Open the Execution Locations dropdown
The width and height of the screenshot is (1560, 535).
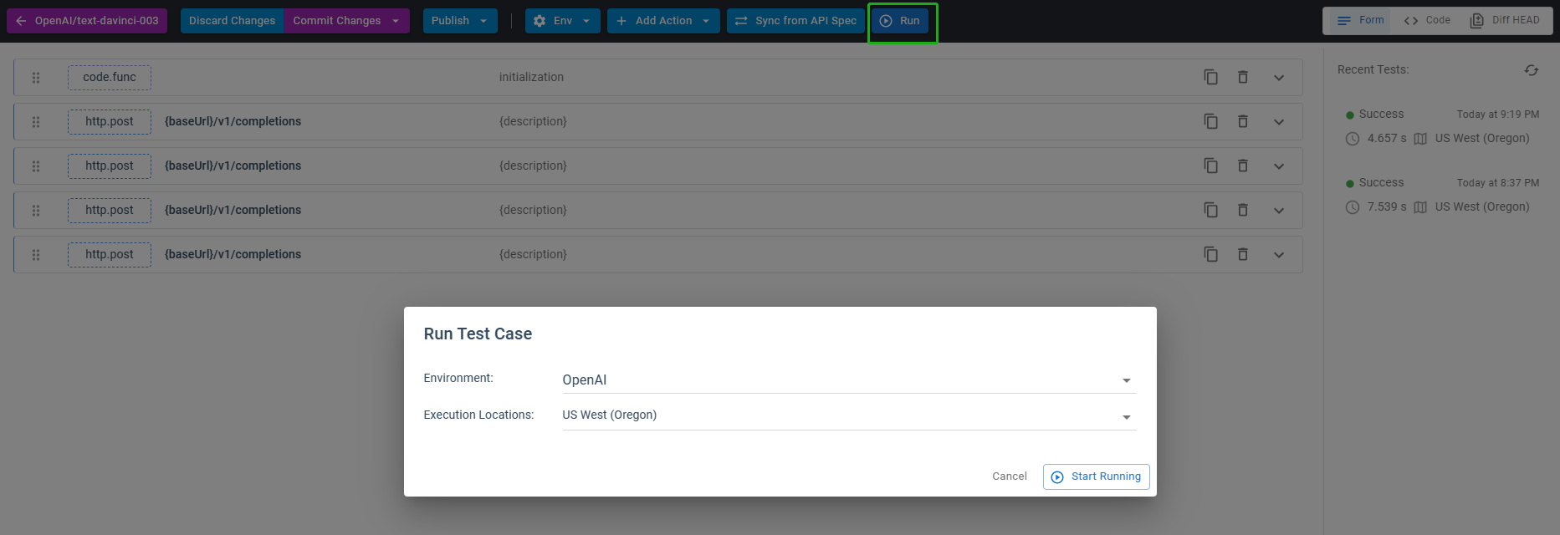[849, 415]
